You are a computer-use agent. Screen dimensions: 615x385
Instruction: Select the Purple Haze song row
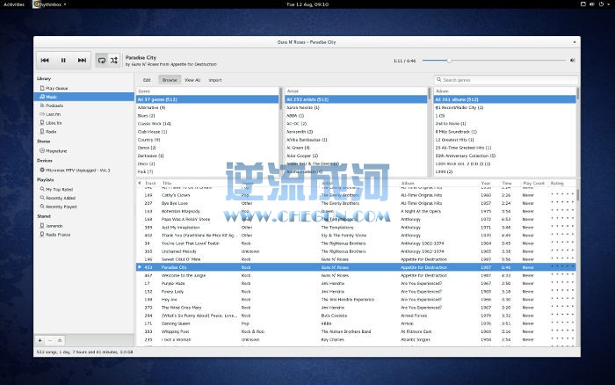click(x=356, y=283)
